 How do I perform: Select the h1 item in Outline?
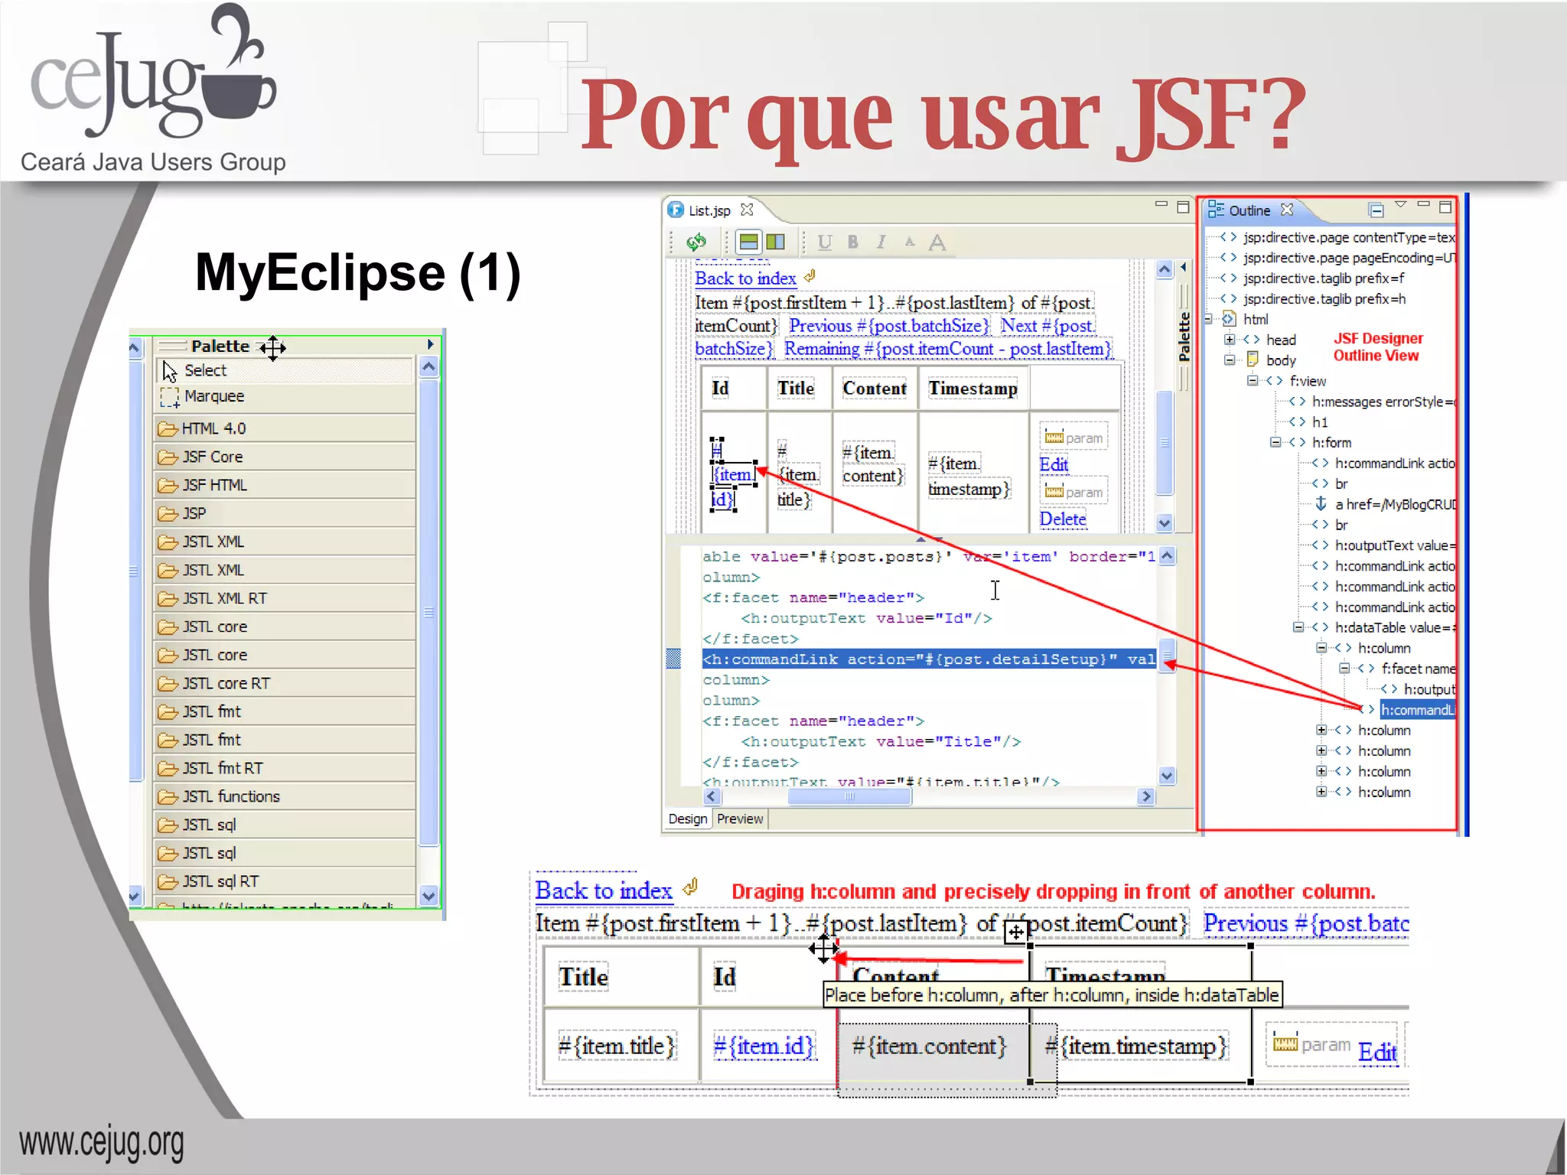pyautogui.click(x=1320, y=422)
